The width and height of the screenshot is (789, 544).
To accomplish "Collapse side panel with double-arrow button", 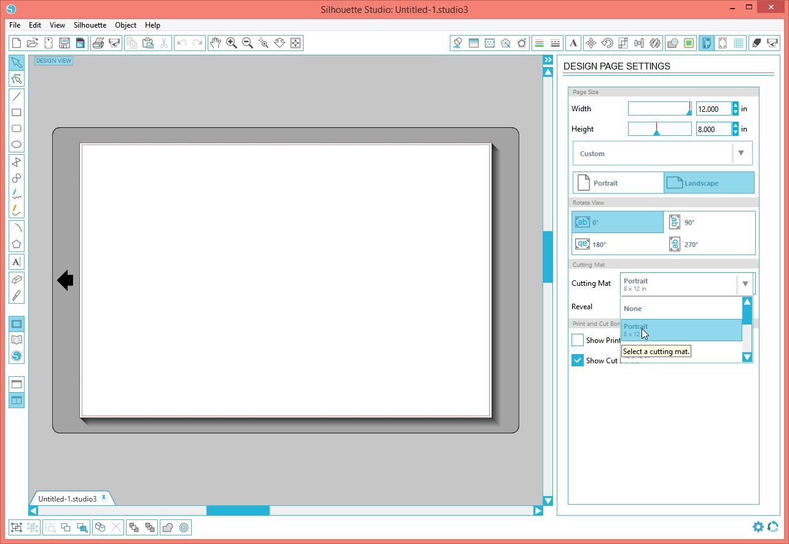I will tap(548, 60).
